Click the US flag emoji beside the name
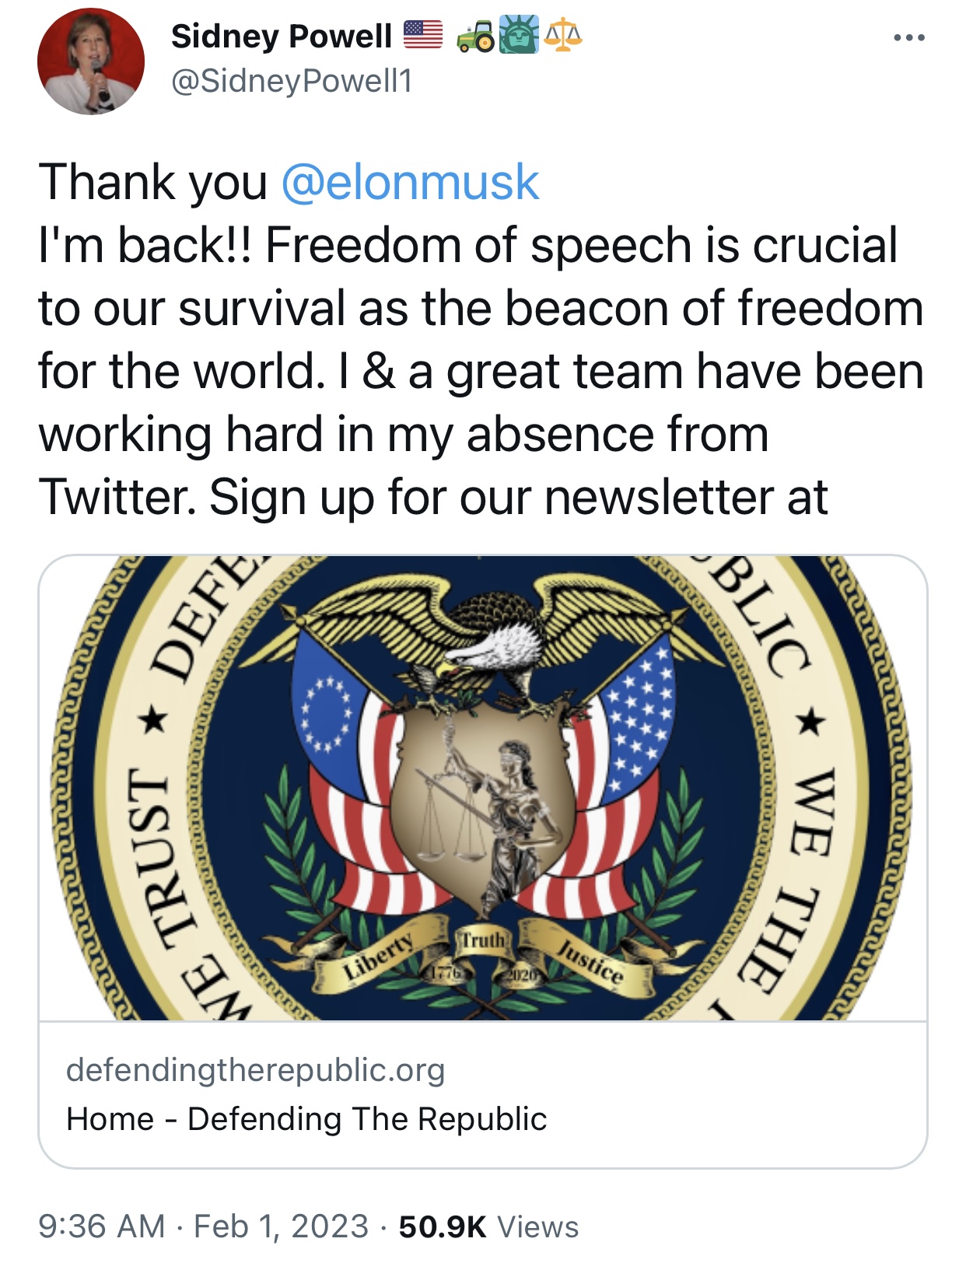The width and height of the screenshot is (966, 1263). (x=423, y=35)
